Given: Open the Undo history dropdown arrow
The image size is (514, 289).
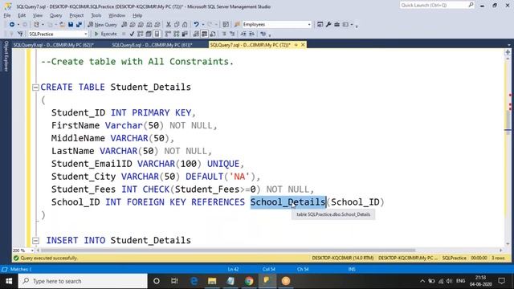Looking at the screenshot, I should (203, 25).
